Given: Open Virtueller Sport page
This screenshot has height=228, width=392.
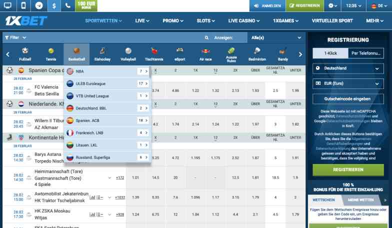Looking at the screenshot, I should coord(332,21).
